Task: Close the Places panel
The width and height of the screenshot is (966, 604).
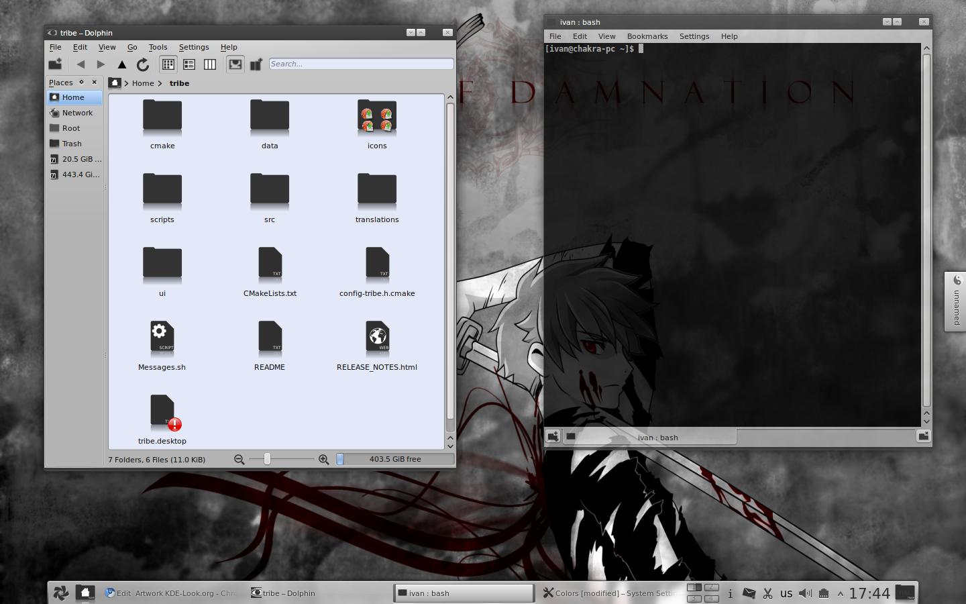Action: coord(95,82)
